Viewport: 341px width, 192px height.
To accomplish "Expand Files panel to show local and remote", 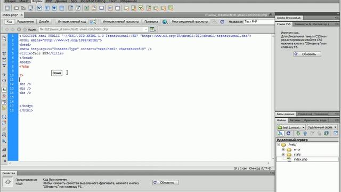I will point(336,133).
